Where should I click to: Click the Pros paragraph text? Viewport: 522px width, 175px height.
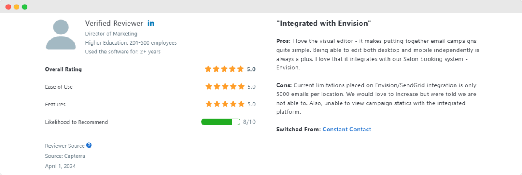[378, 54]
